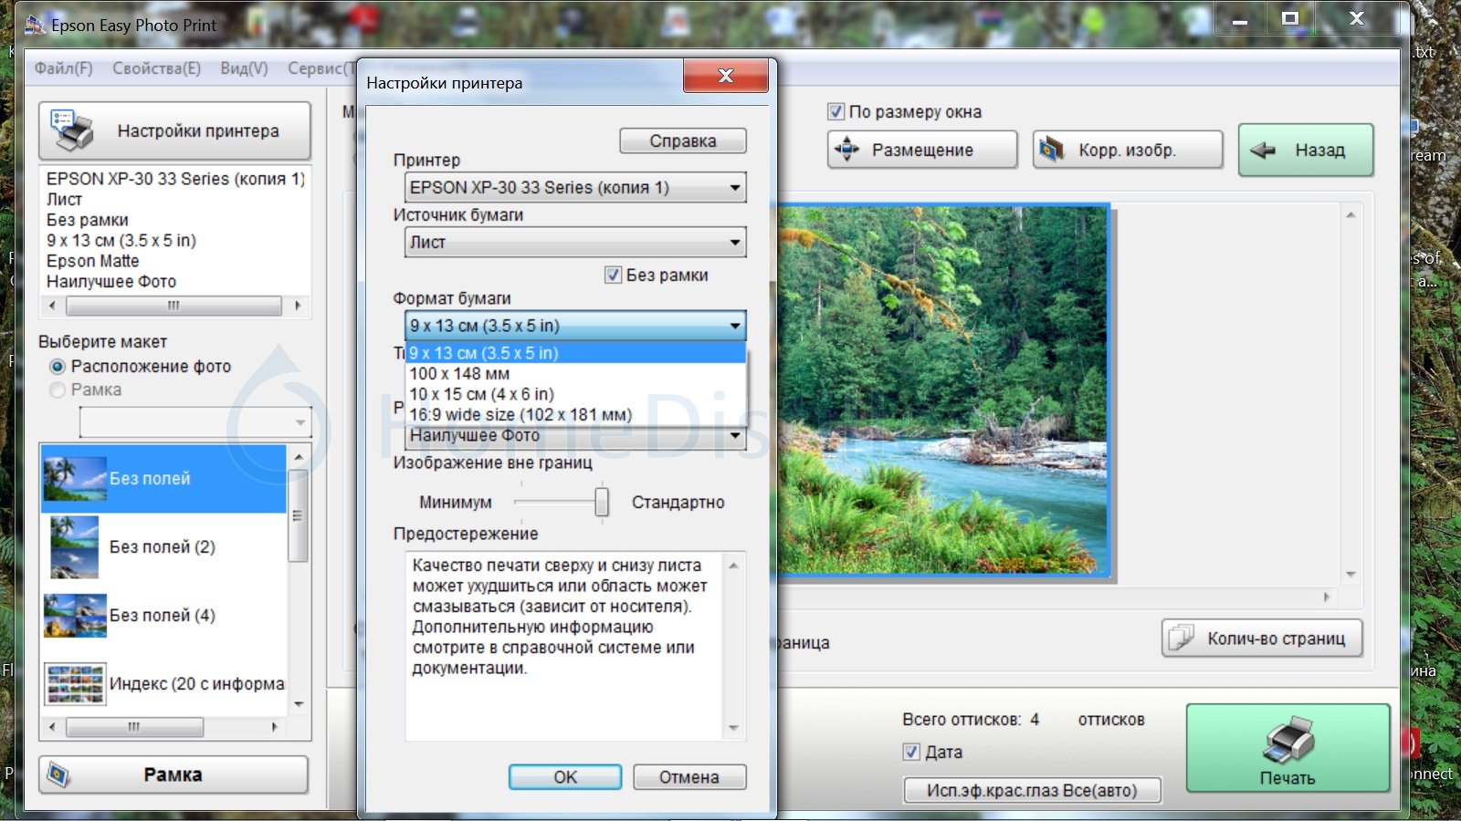Screen dimensions: 1461x821
Task: Click the Размещение arrows icon
Action: (x=847, y=149)
